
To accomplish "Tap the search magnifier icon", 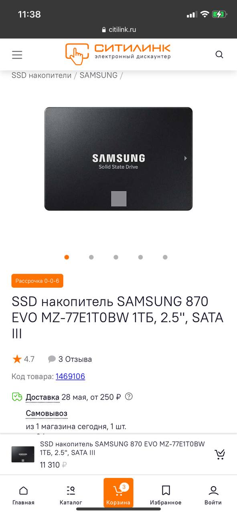I will coord(219,55).
